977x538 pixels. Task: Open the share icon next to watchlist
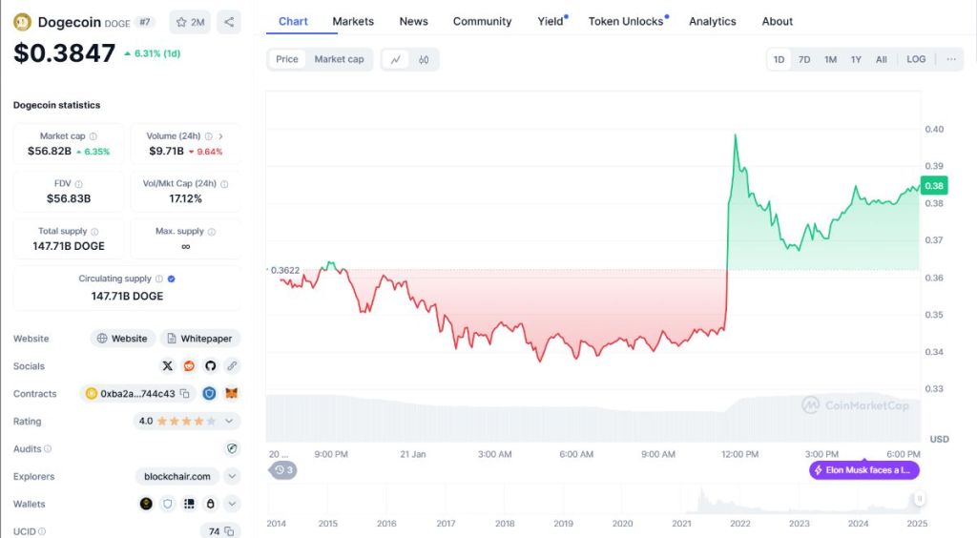(229, 23)
